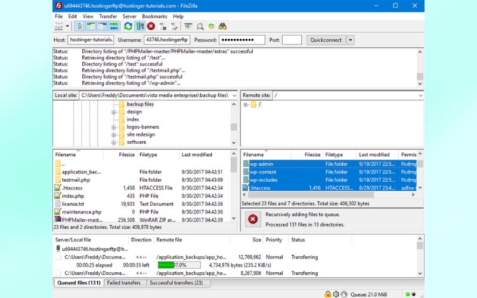Select the backup files tree folder
The height and width of the screenshot is (298, 477).
(140, 104)
